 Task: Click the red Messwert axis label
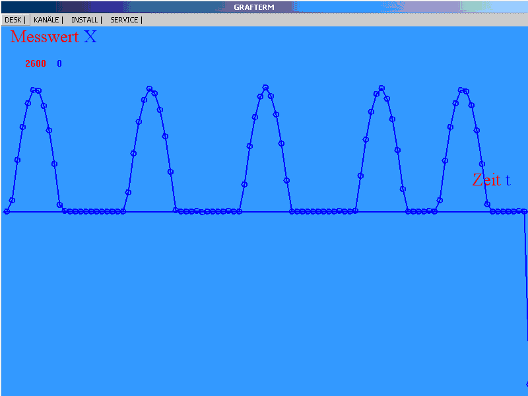coord(44,37)
